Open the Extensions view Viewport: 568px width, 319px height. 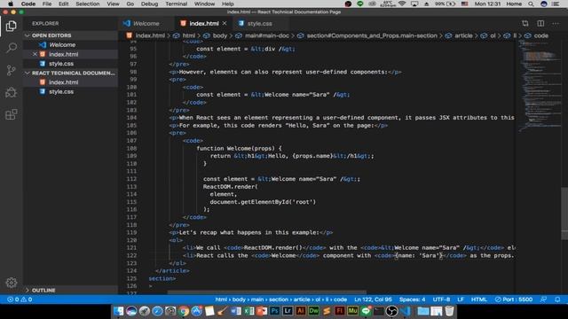point(12,114)
